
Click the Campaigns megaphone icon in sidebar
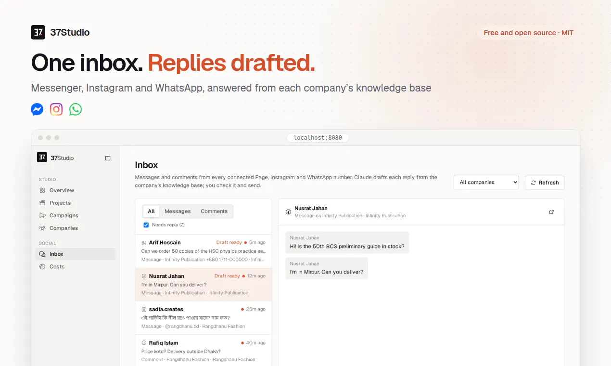coord(42,215)
